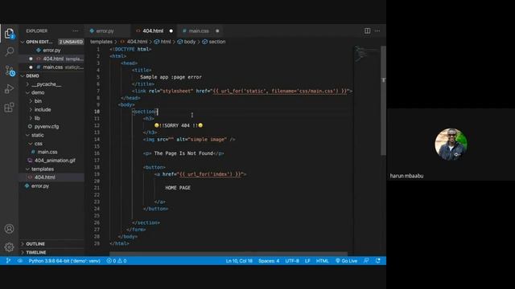Select main.css in Open Editors list
Image resolution: width=515 pixels, height=289 pixels.
tap(52, 67)
